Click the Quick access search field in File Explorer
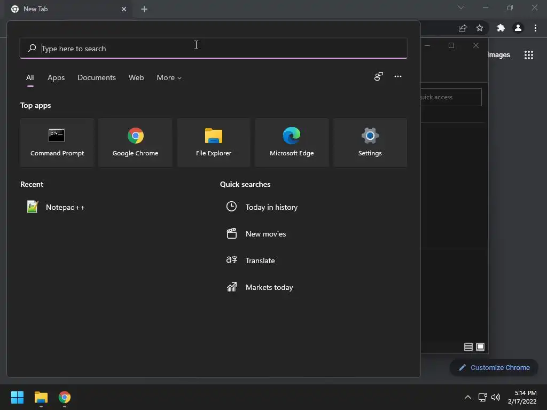This screenshot has height=410, width=547. 451,97
